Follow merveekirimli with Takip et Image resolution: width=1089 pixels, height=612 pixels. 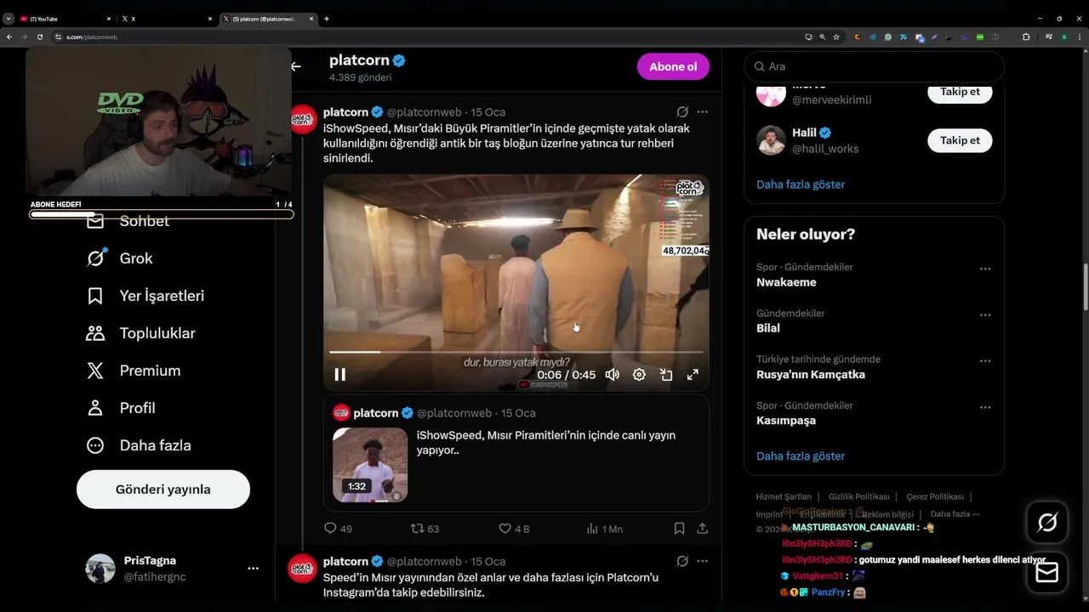(960, 92)
